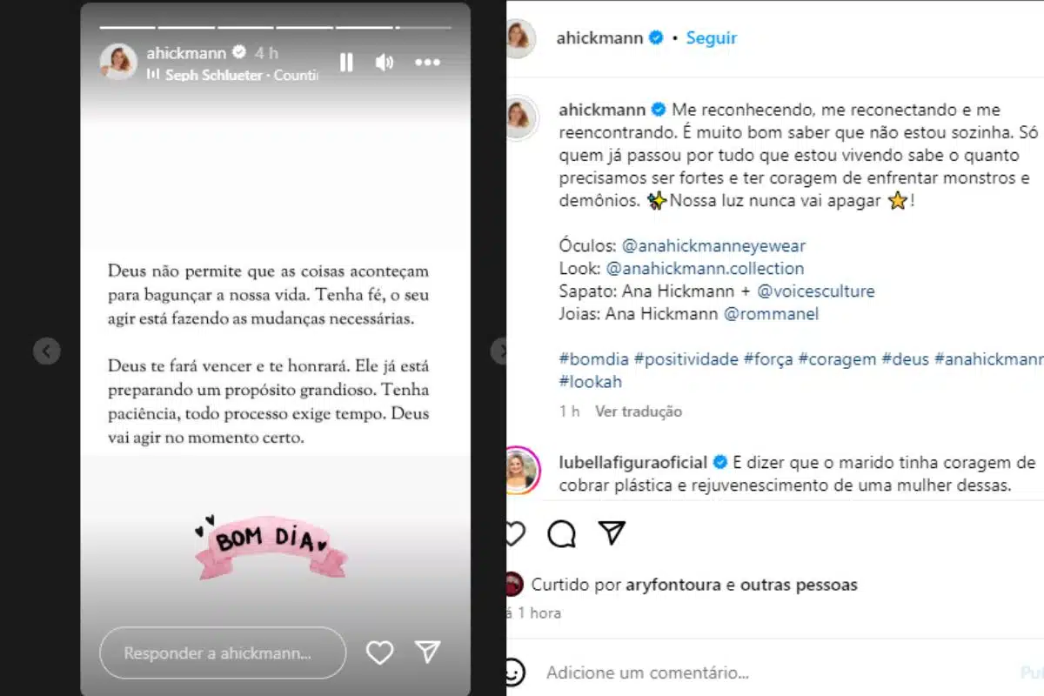Click the BOM DIA pink ribbon sticker
1044x696 pixels.
[x=271, y=545]
